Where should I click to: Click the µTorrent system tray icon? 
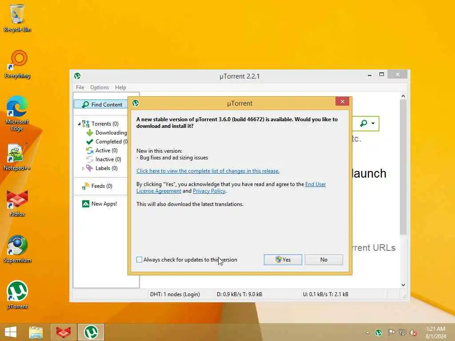click(x=379, y=333)
